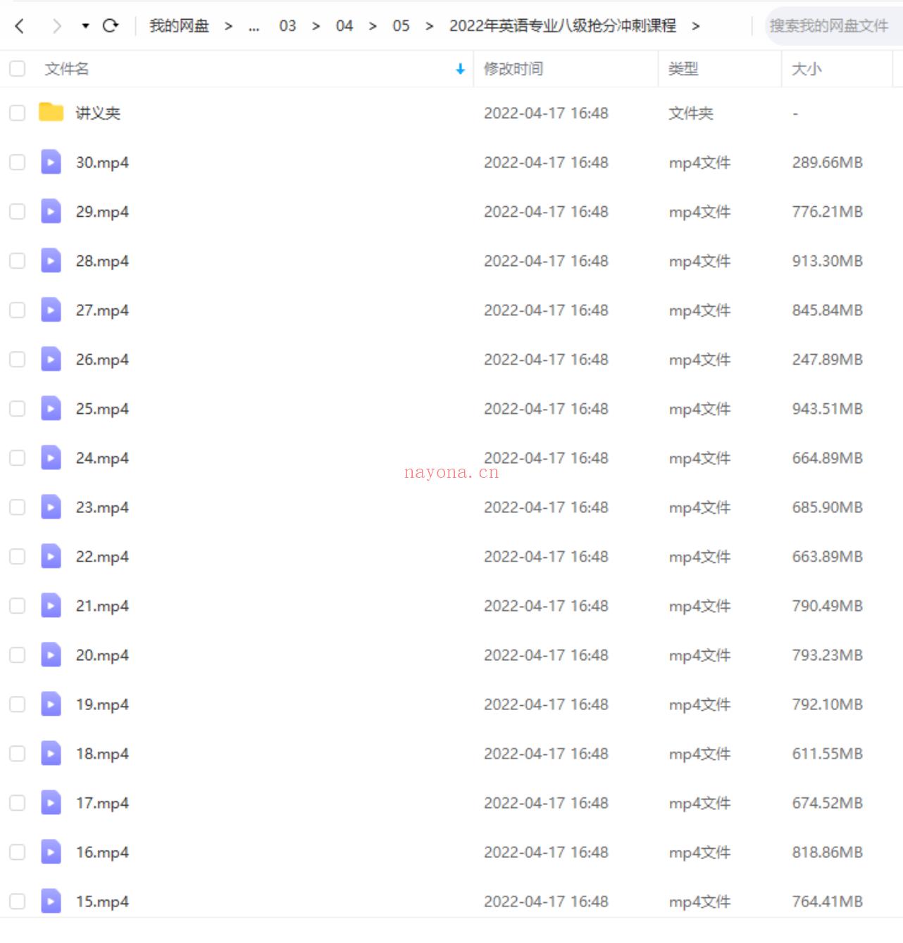Click the video icon of 21.mp4
The height and width of the screenshot is (943, 903).
click(x=51, y=605)
